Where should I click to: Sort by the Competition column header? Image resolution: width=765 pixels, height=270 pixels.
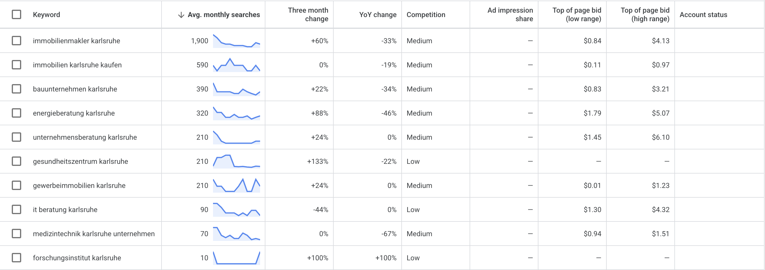[x=425, y=15]
